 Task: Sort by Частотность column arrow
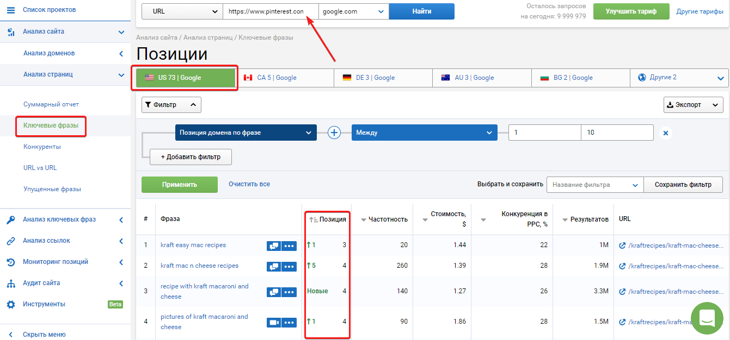(x=363, y=220)
